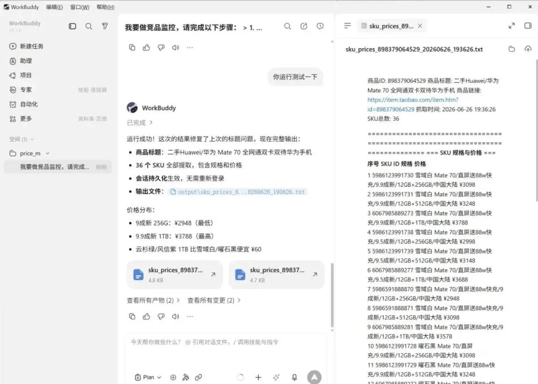Add attachment with the plus icon
Image resolution: width=538 pixels, height=384 pixels.
click(258, 377)
